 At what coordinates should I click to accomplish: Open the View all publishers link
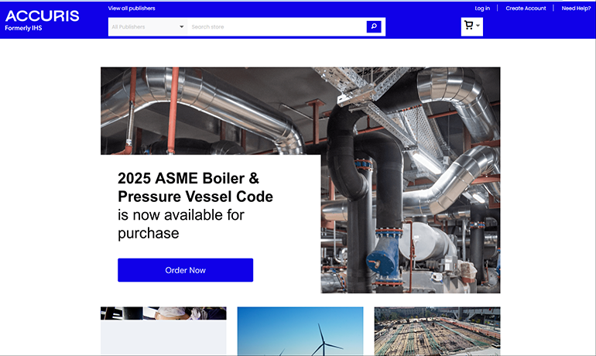point(132,9)
